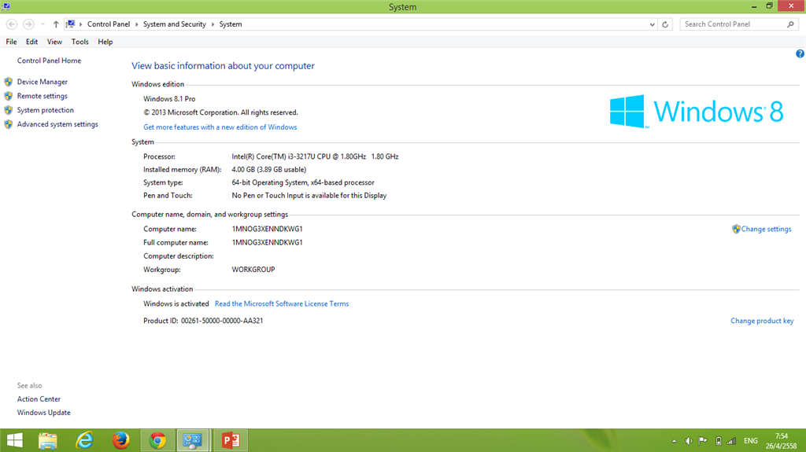Click the shield icon beside Device Manager
Image resolution: width=806 pixels, height=452 pixels.
(8, 82)
